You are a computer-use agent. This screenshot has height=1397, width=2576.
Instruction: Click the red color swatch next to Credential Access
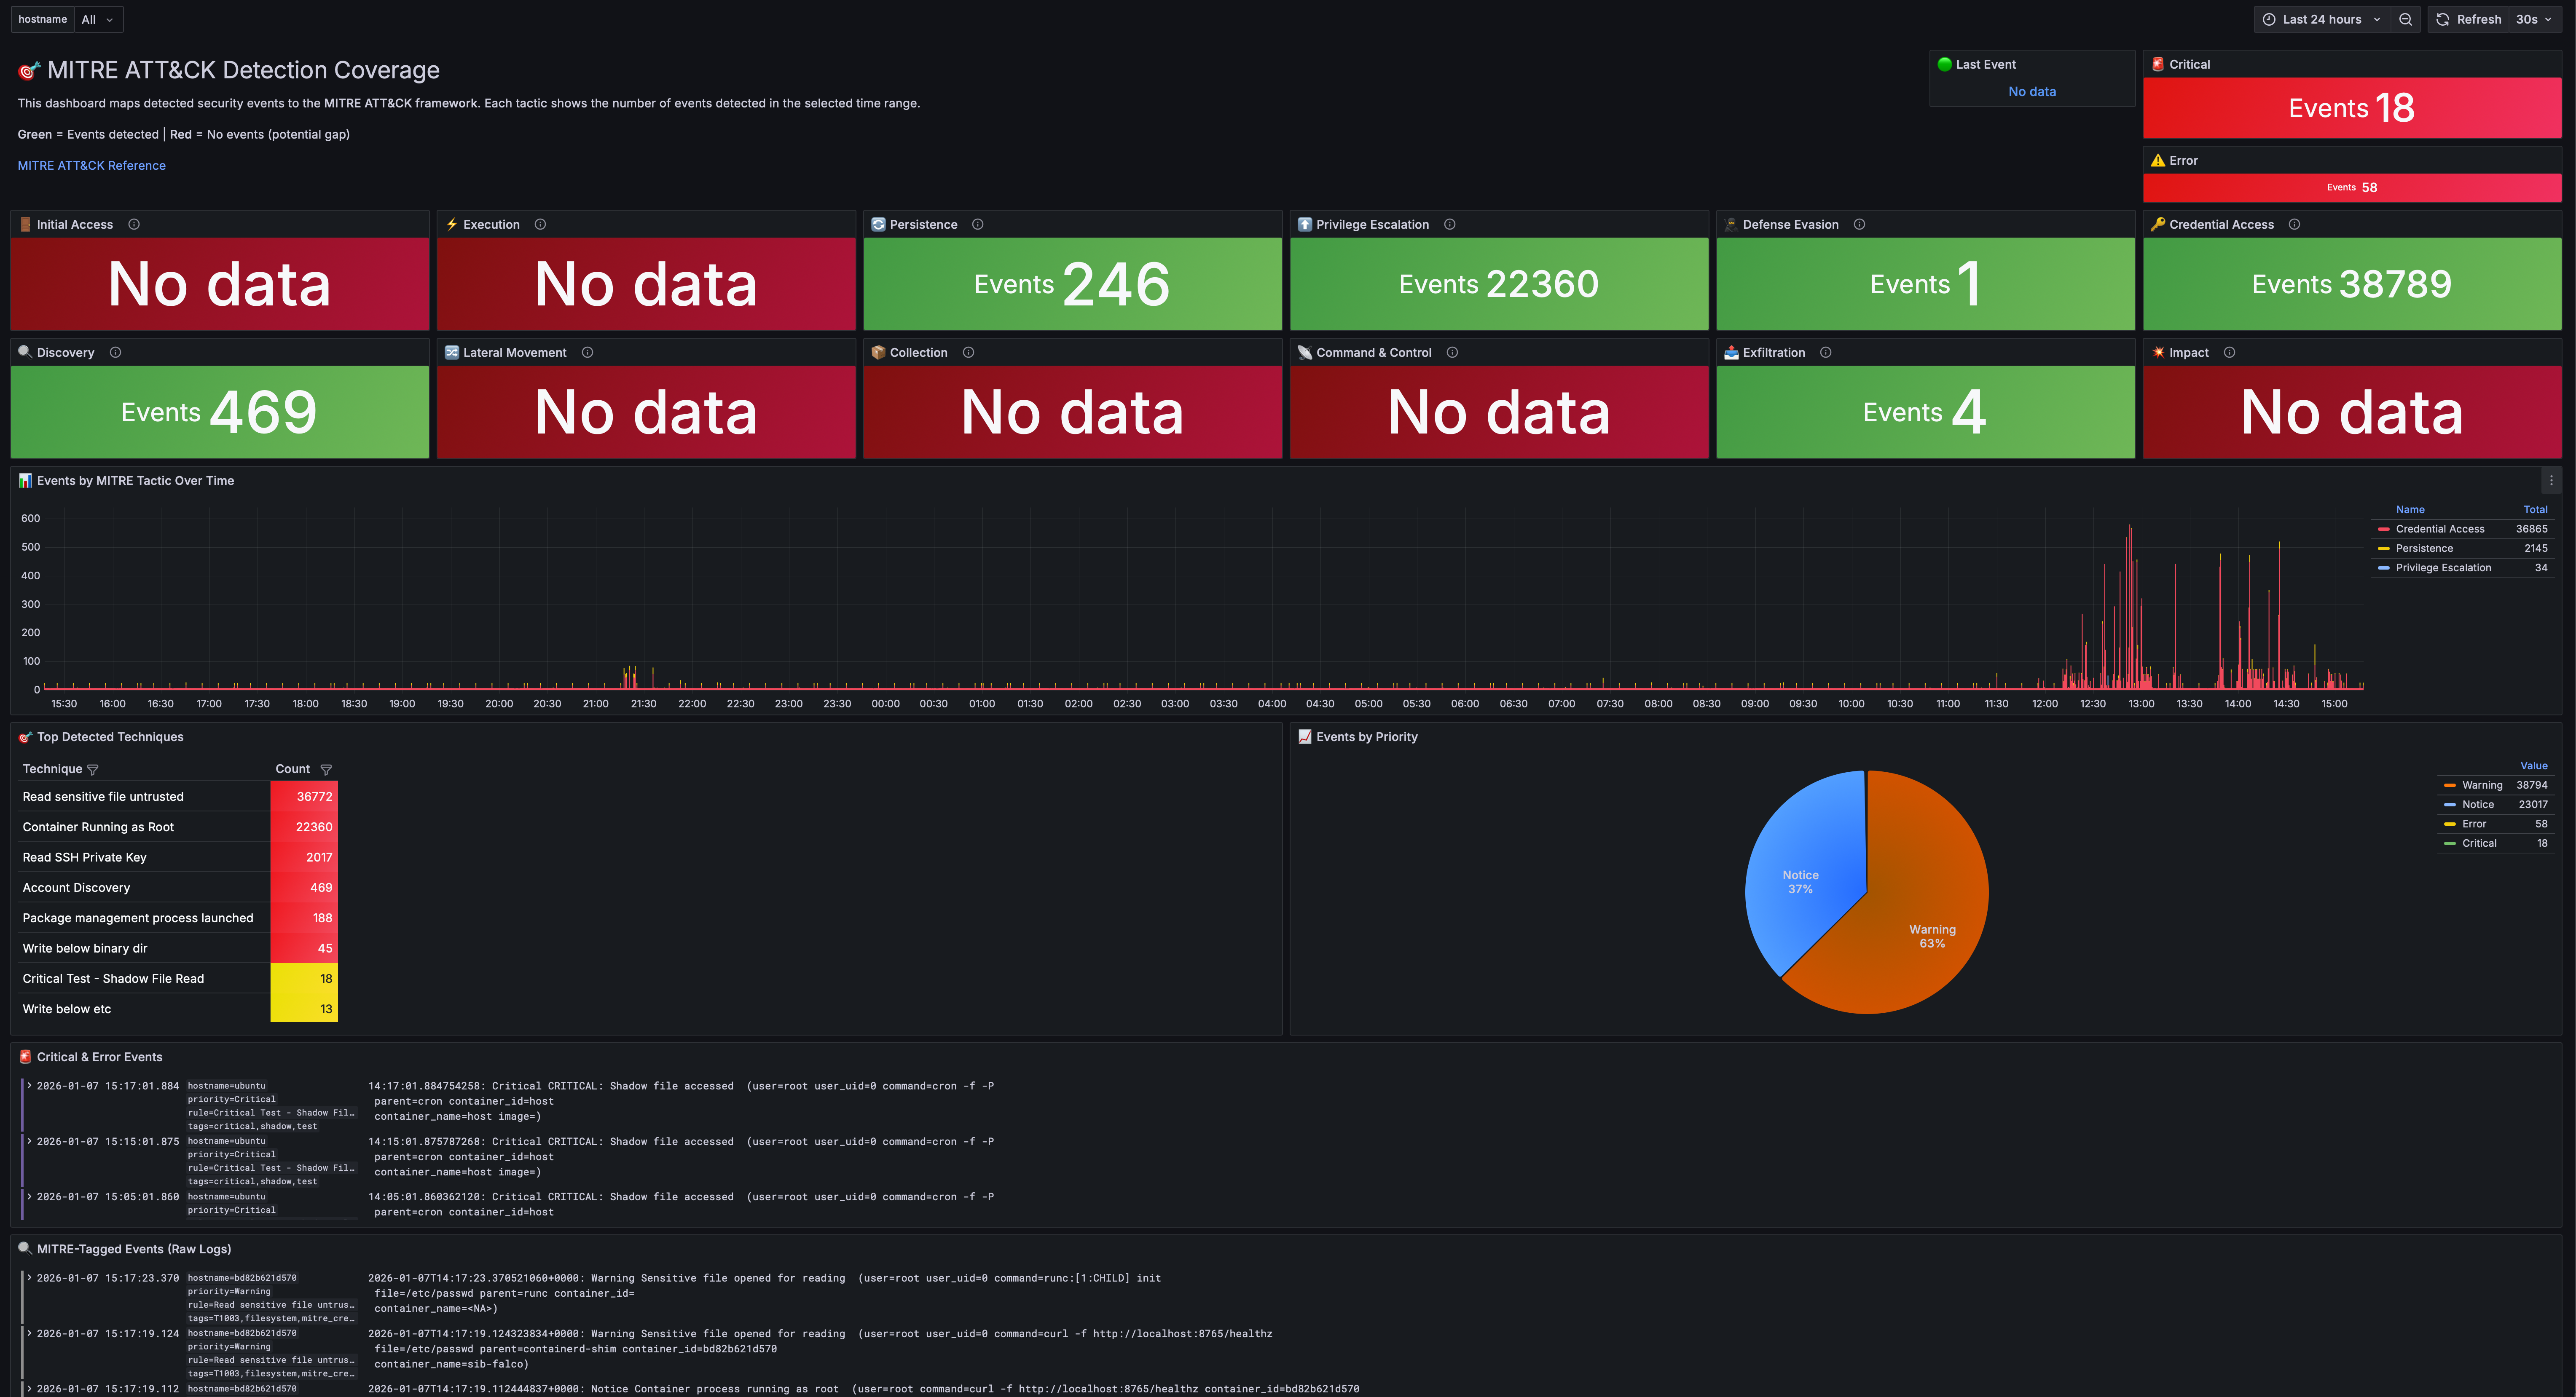click(x=2384, y=529)
